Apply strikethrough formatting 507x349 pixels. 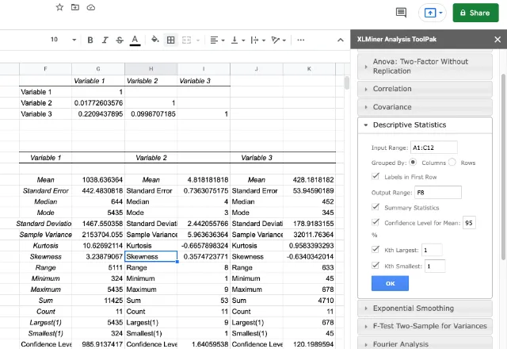120,40
